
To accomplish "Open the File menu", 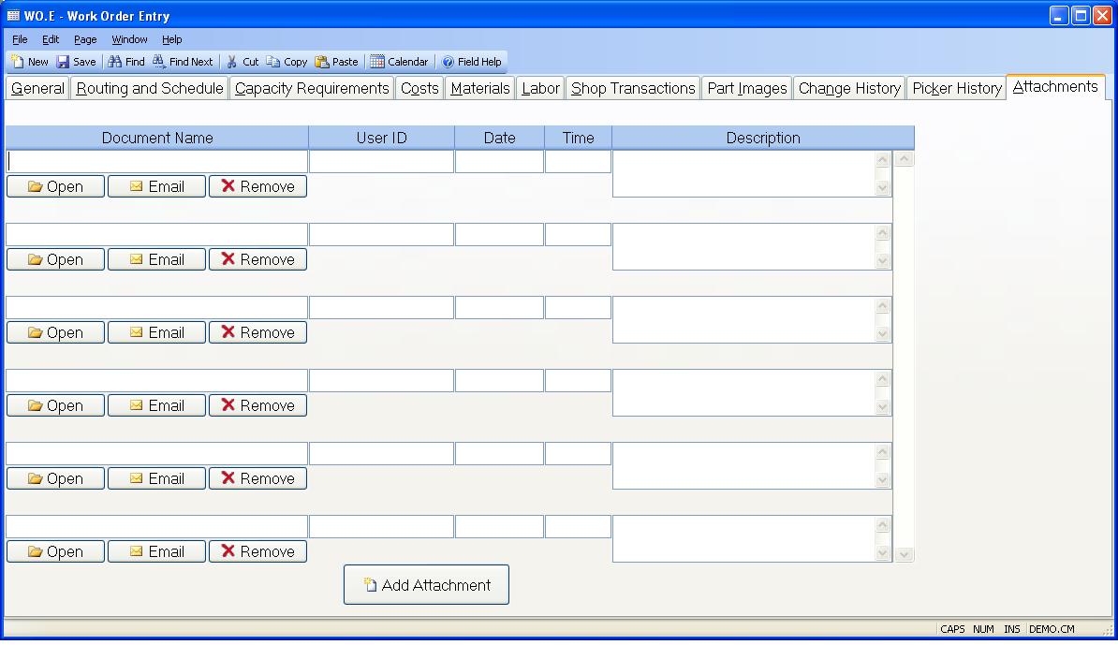I will click(20, 39).
